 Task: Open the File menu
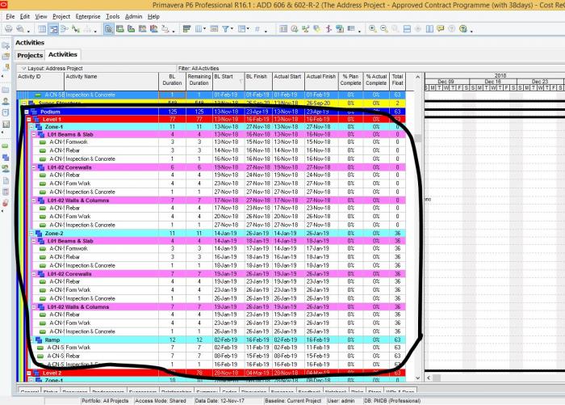point(10,17)
